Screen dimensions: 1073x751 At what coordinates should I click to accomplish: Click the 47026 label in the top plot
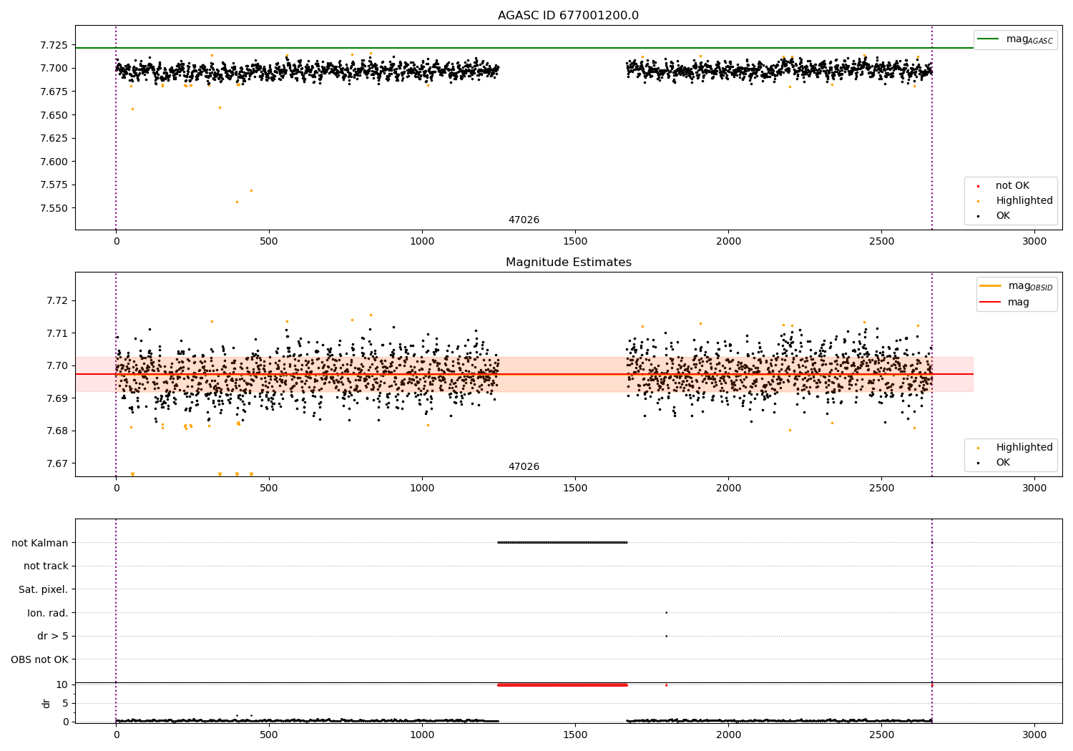coord(524,220)
